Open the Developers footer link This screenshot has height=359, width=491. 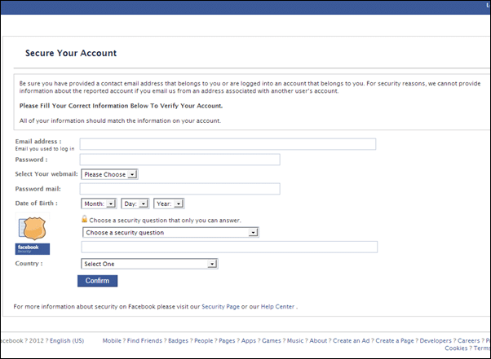[x=436, y=340]
